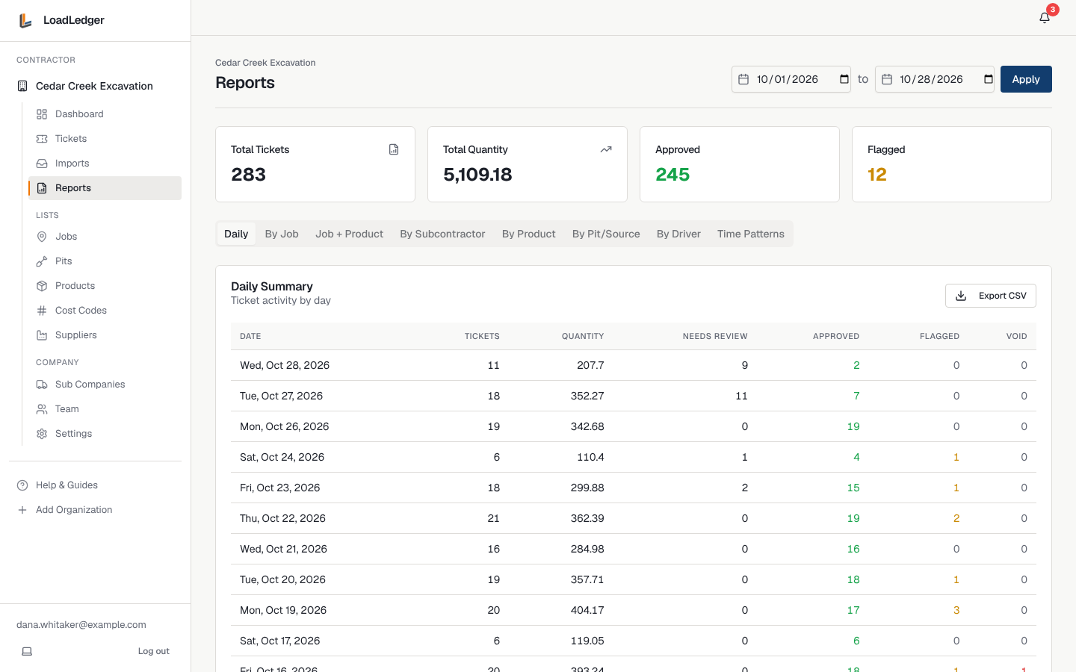1076x672 pixels.
Task: Click the Flagged count 12
Action: click(x=877, y=175)
